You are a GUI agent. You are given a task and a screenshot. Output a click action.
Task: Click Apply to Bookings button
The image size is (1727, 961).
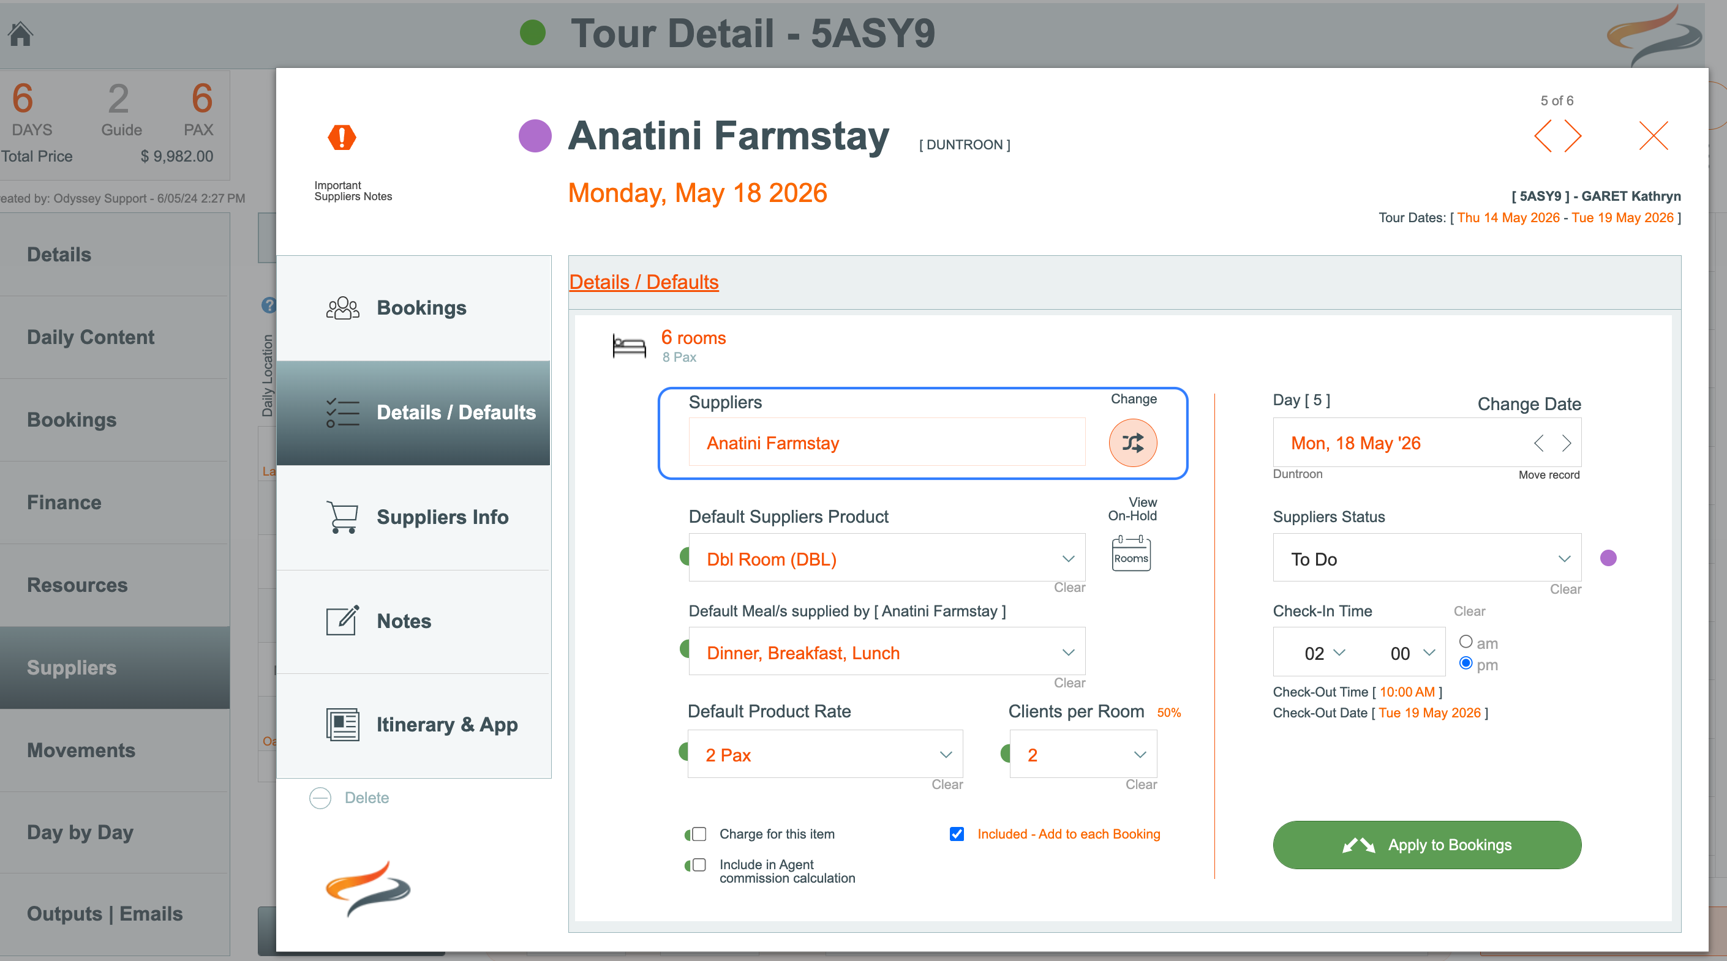point(1427,844)
